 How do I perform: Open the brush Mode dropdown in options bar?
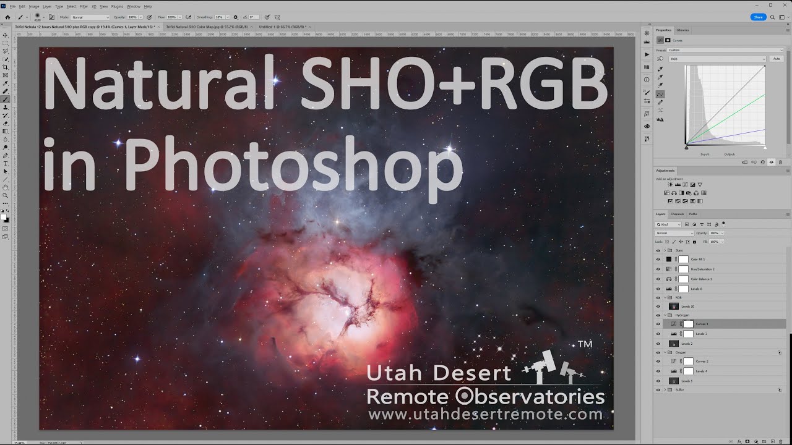(90, 17)
